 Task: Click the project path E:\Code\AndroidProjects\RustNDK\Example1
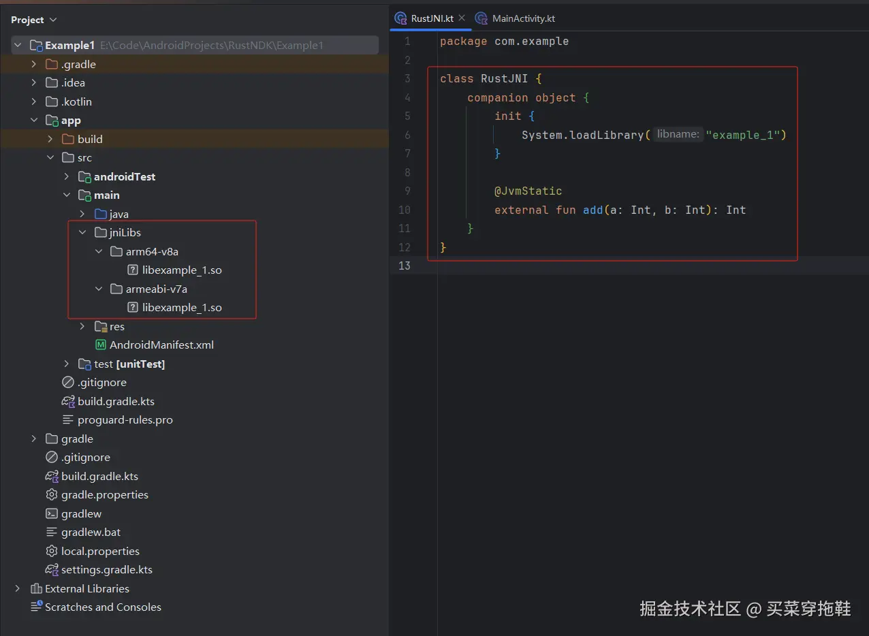click(212, 46)
